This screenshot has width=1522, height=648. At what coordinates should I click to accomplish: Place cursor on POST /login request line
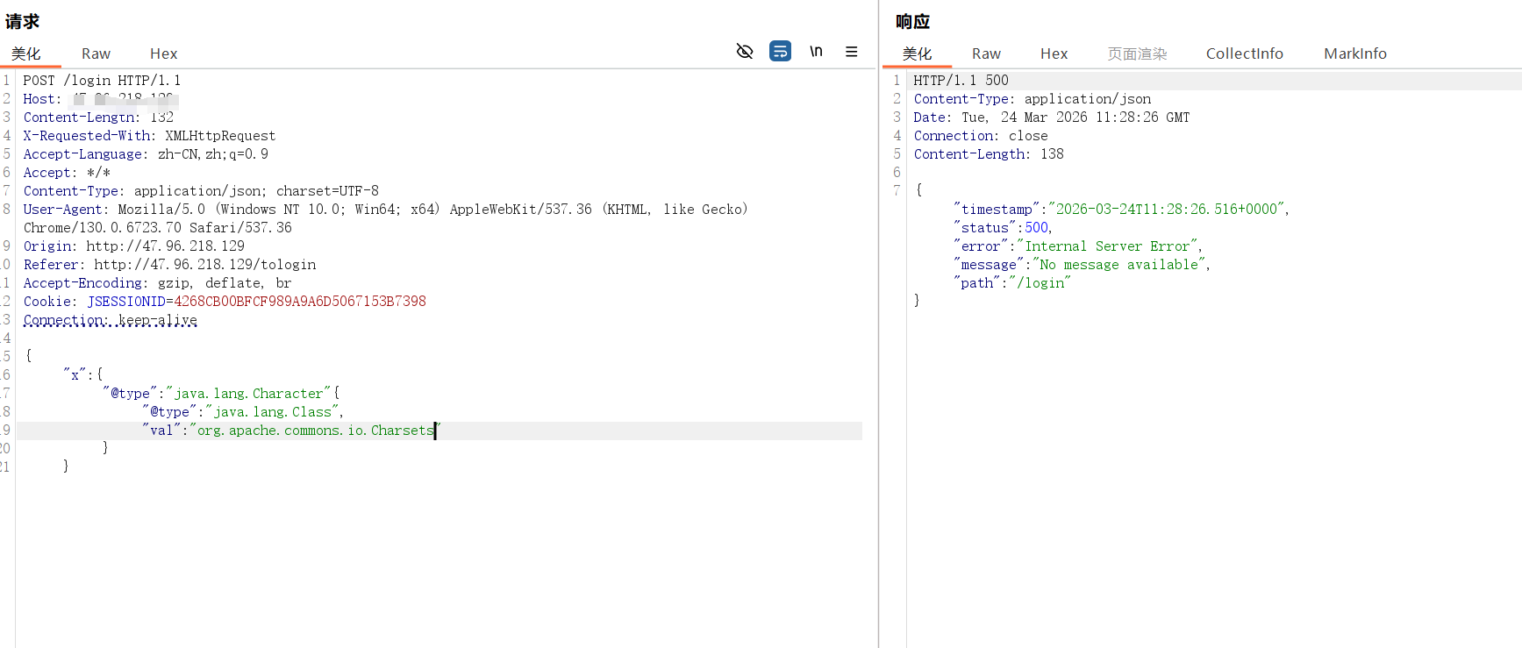(x=102, y=81)
